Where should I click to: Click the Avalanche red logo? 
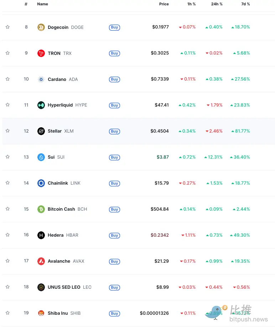pos(41,261)
